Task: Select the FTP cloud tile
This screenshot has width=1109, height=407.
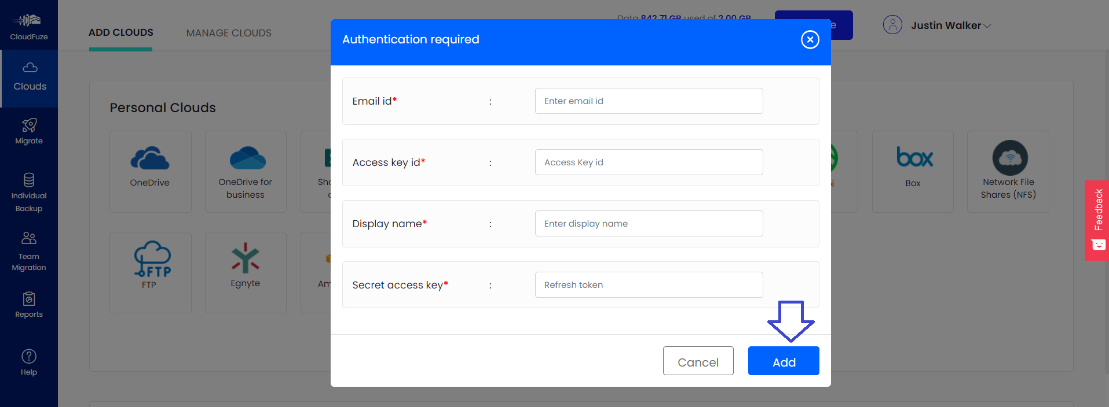Action: [150, 272]
